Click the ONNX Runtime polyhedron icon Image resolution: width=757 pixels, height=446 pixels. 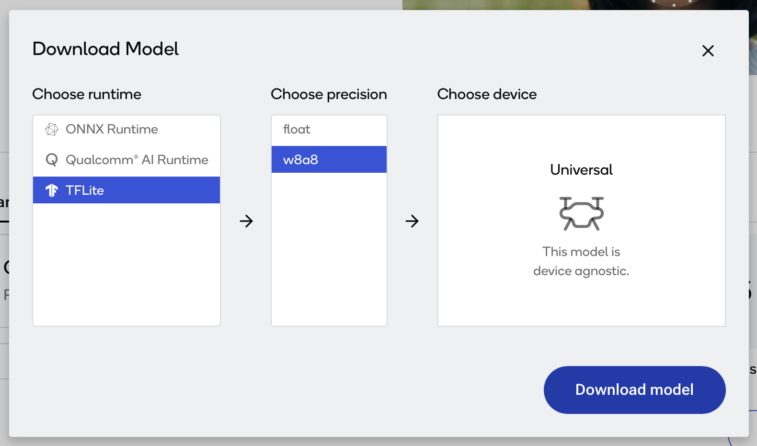click(x=52, y=129)
